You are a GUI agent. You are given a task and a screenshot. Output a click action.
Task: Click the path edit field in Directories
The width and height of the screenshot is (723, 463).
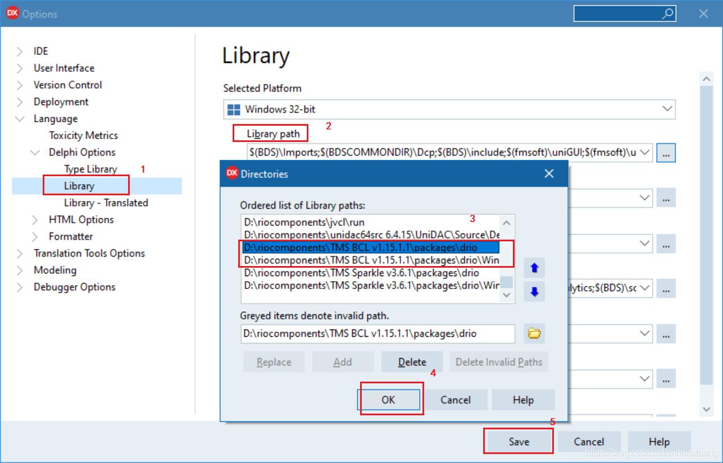(378, 333)
